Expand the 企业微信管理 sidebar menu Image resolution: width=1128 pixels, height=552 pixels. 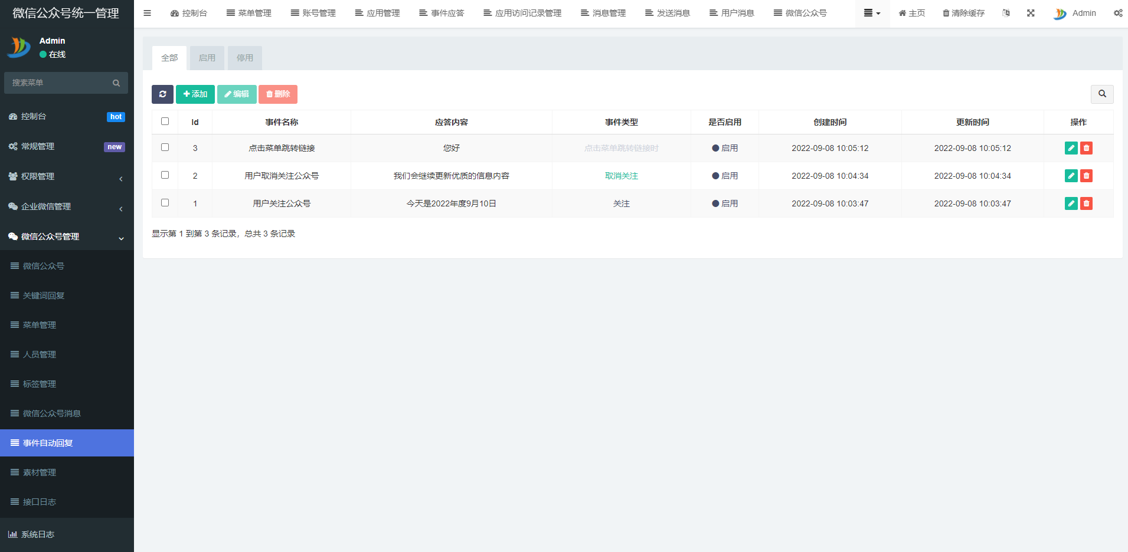(67, 206)
